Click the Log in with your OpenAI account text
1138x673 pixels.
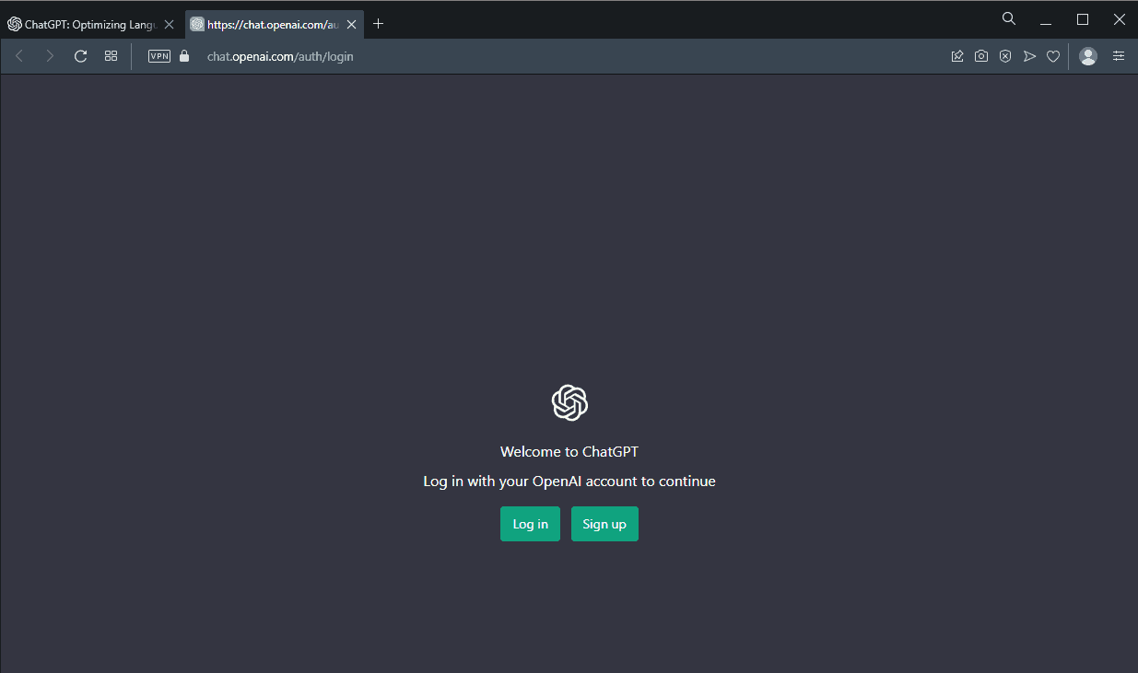(x=569, y=481)
